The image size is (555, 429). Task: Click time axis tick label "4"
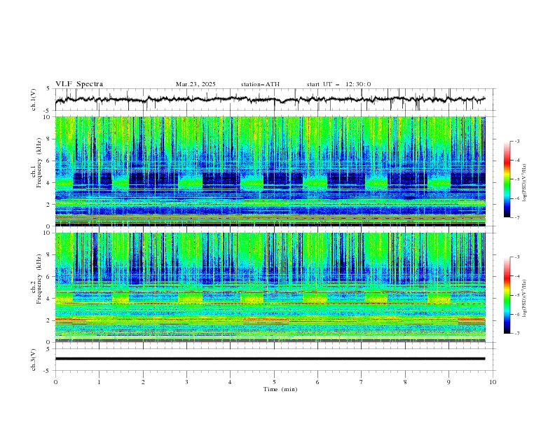pyautogui.click(x=230, y=382)
